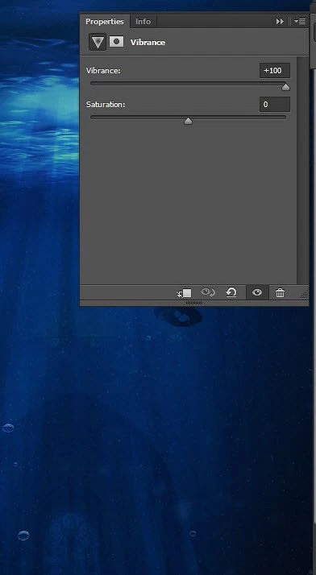Open the Properties panel menu
The height and width of the screenshot is (575, 316).
tap(300, 22)
